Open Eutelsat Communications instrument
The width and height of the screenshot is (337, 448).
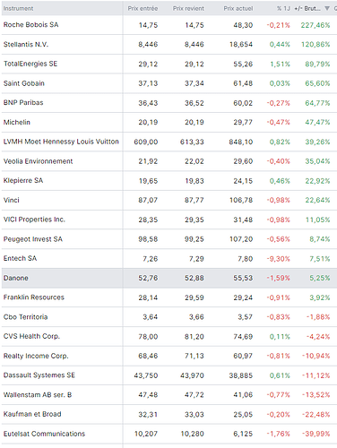[44, 434]
